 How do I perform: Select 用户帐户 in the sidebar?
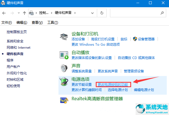(13, 67)
